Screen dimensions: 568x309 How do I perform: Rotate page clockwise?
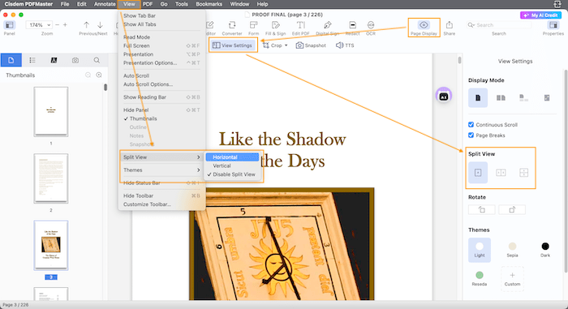(x=512, y=210)
